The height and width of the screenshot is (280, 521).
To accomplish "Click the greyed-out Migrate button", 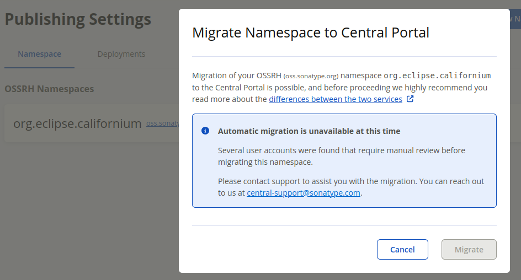I will 469,250.
